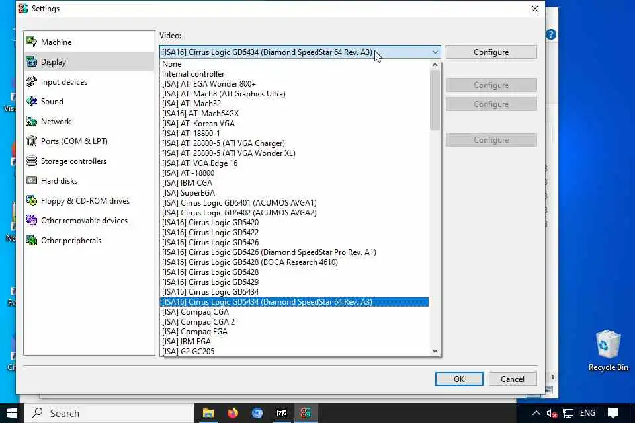Choose [ISA] IBM CGA video card
This screenshot has width=635, height=423.
click(x=294, y=183)
